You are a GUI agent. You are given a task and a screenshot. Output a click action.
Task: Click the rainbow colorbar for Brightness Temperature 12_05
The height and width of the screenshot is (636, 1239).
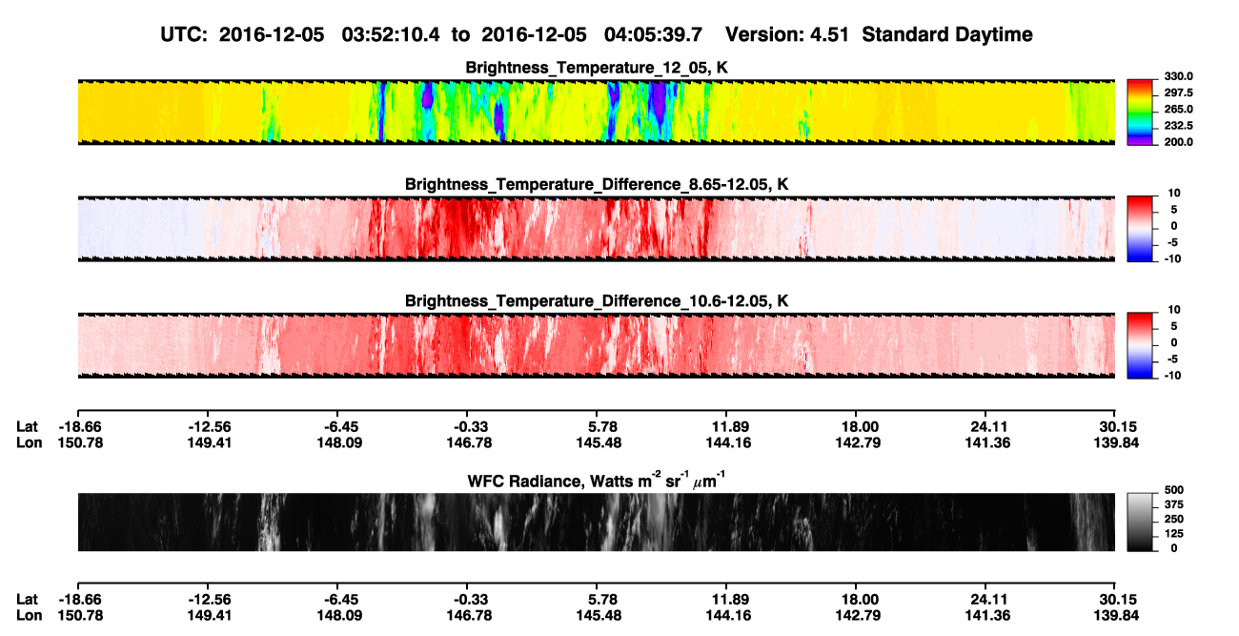(x=1141, y=111)
